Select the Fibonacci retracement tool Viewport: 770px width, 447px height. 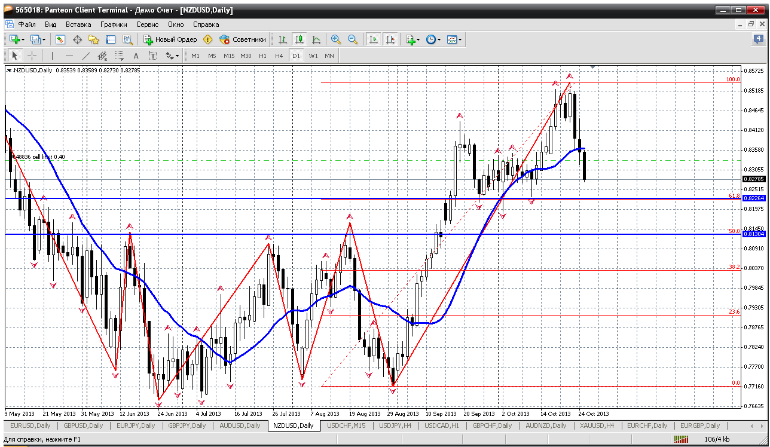[119, 56]
